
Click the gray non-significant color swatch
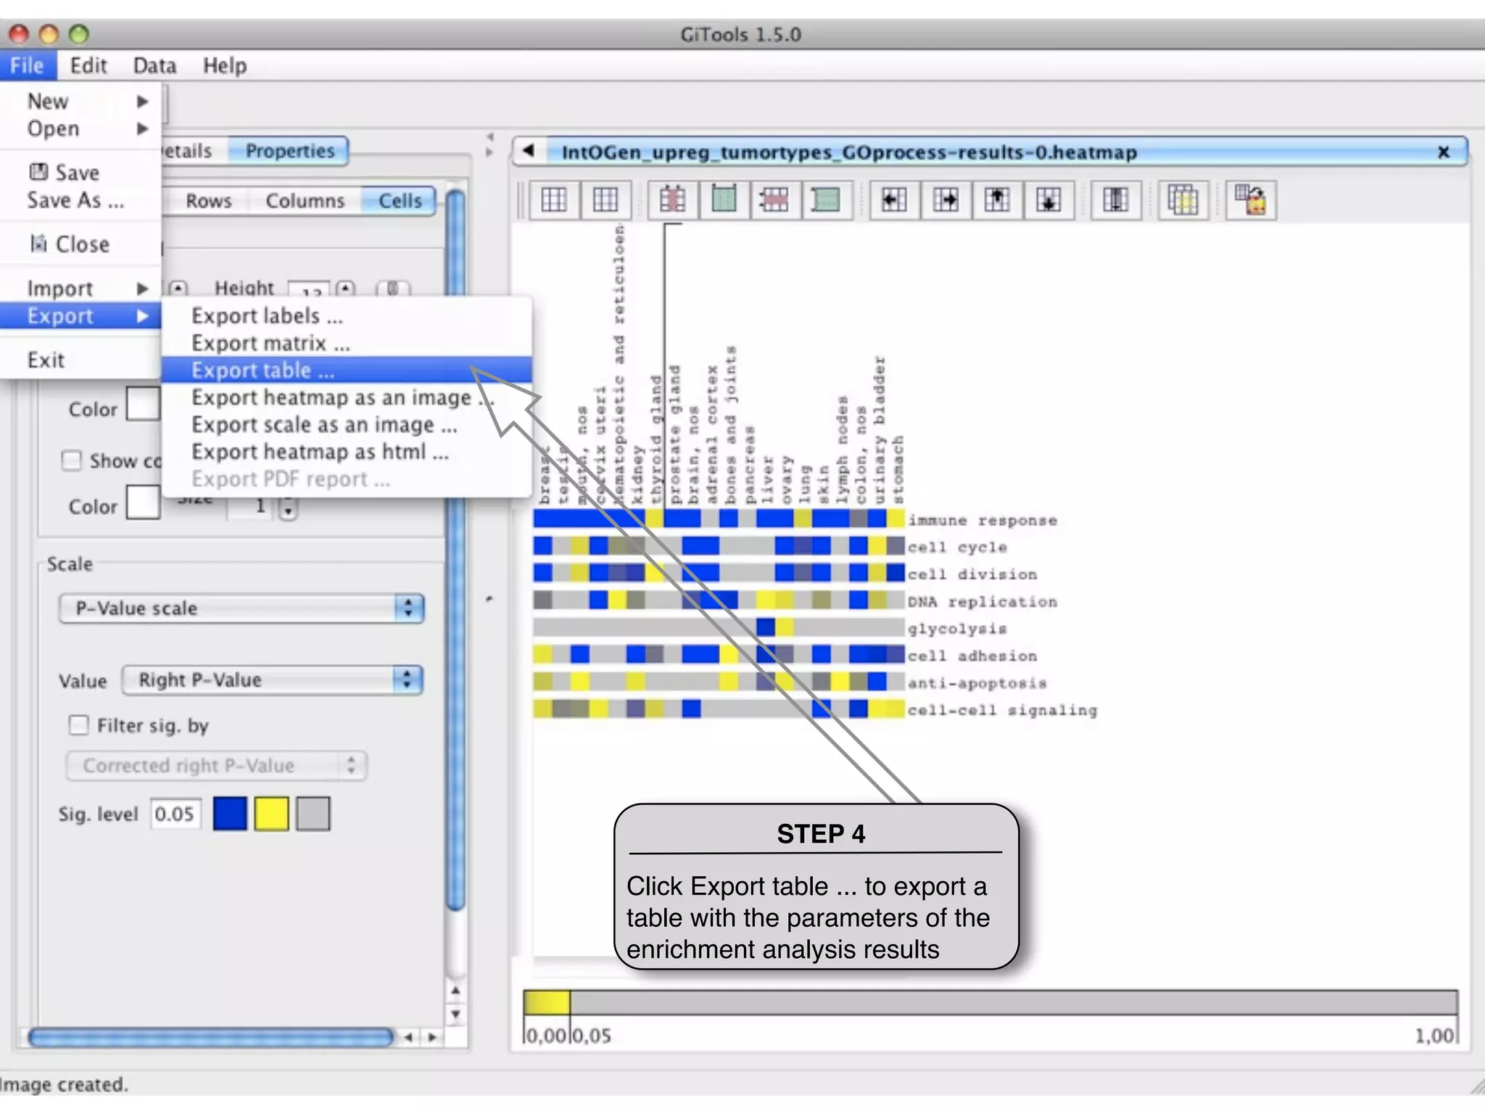point(313,814)
